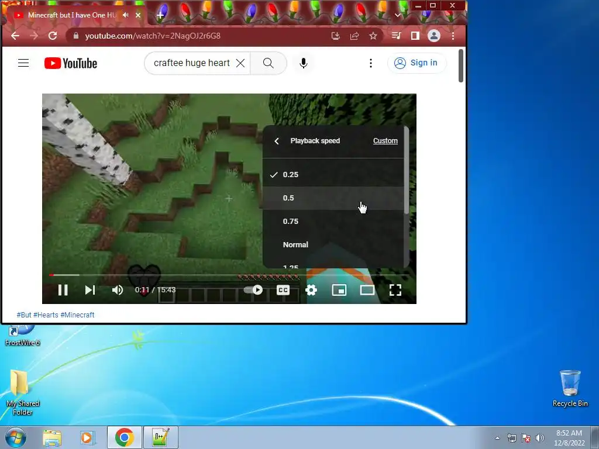The height and width of the screenshot is (449, 599).
Task: Go fullscreen on the video
Action: click(395, 290)
